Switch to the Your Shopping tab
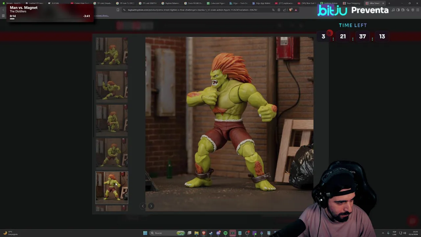Viewport: 421px width, 237px height. pos(352,3)
